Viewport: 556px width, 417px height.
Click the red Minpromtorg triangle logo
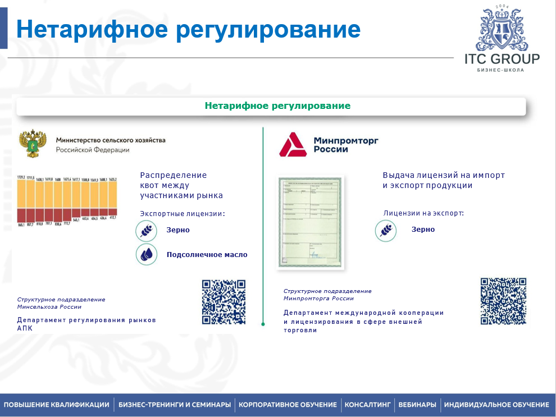pyautogui.click(x=293, y=145)
